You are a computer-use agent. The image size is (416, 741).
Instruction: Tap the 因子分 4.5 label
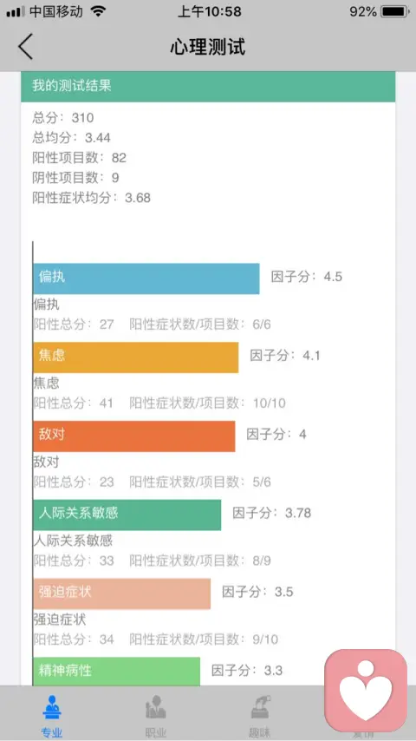[307, 277]
